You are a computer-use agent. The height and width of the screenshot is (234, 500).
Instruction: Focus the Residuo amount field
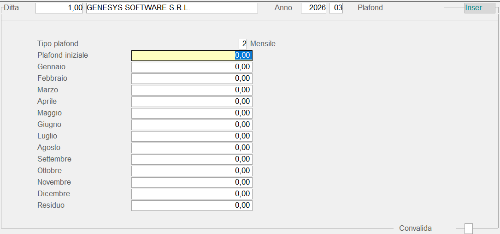tap(192, 205)
